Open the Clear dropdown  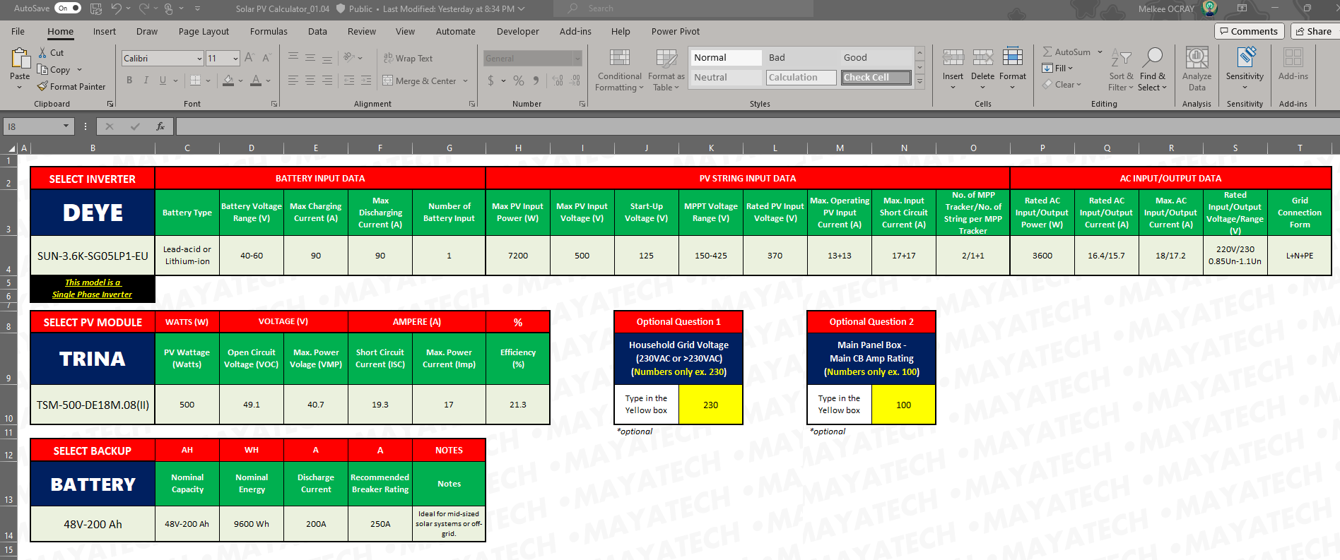point(1062,85)
